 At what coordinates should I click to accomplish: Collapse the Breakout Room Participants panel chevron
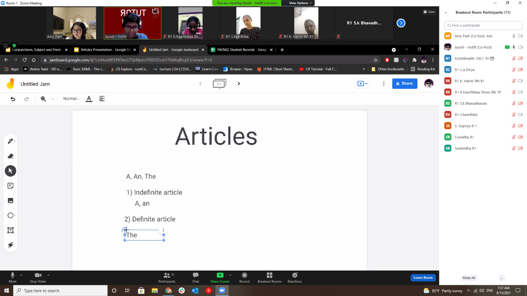445,13
